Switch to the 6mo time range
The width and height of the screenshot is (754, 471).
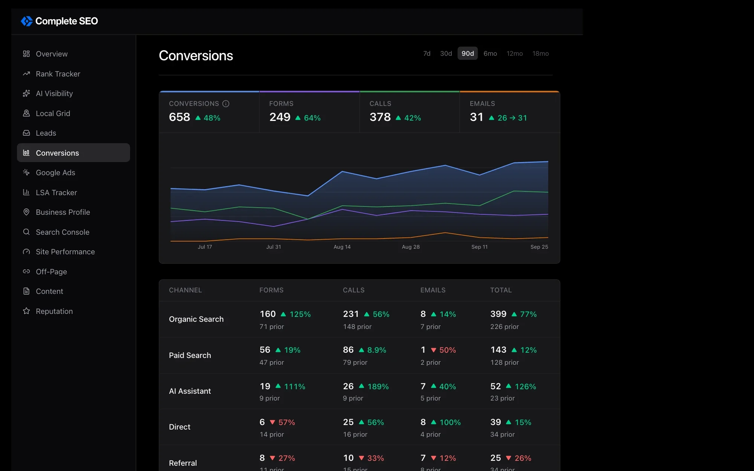pos(490,54)
